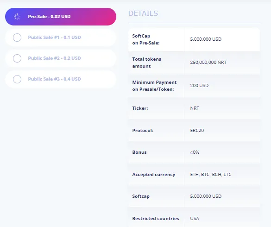Screen dimensions: 271x227
Task: Click the USA restricted country value
Action: click(195, 219)
